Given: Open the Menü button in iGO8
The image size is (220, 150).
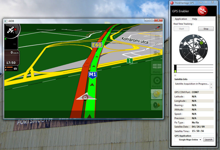Looking at the screenshot, I should tap(156, 68).
